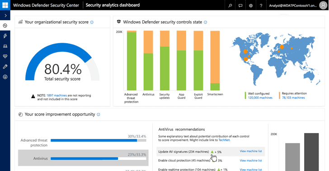Open the download circle sidebar icon
This screenshot has width=329, height=171.
[5, 76]
